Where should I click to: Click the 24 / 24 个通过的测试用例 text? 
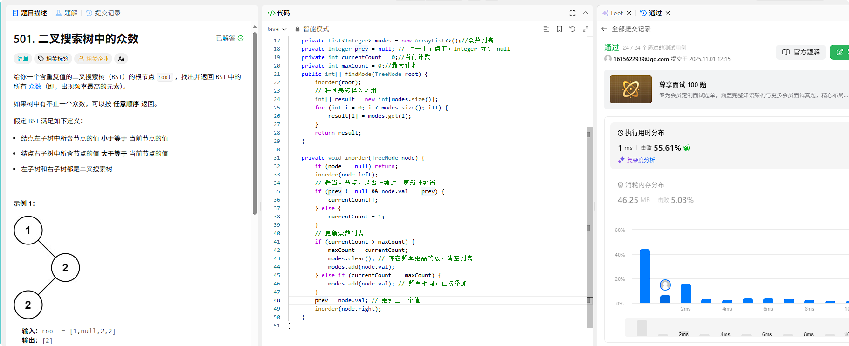tap(655, 48)
